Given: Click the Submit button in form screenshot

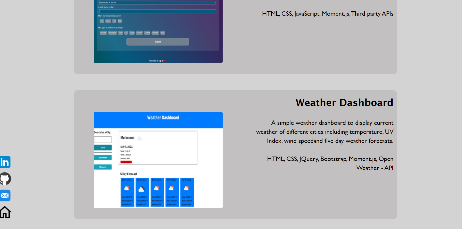Looking at the screenshot, I should (x=158, y=42).
